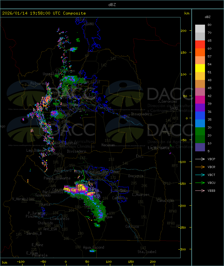Click the small blue echo below Agua_Escond
The image size is (224, 266).
92,251
